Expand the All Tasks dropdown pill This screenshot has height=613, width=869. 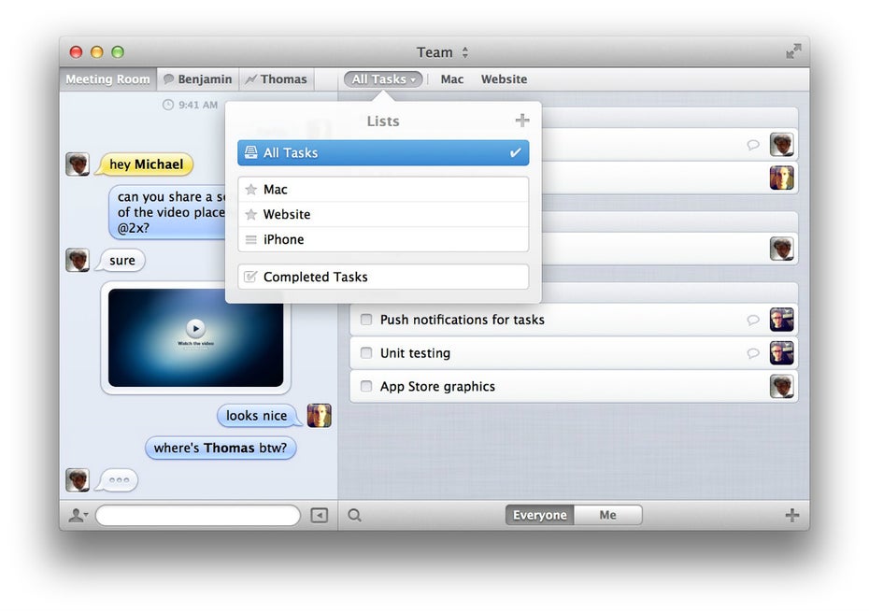pos(383,79)
